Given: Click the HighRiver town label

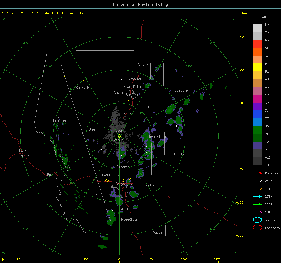Looking at the screenshot, I should click(x=130, y=220).
